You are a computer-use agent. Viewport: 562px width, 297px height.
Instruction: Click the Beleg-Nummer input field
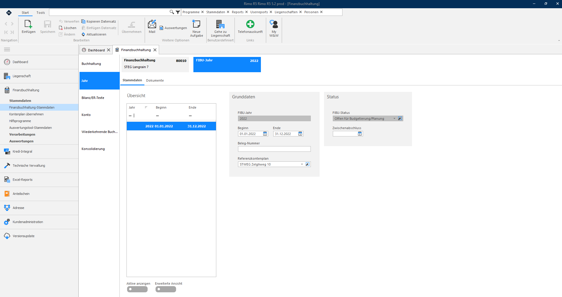tap(274, 149)
